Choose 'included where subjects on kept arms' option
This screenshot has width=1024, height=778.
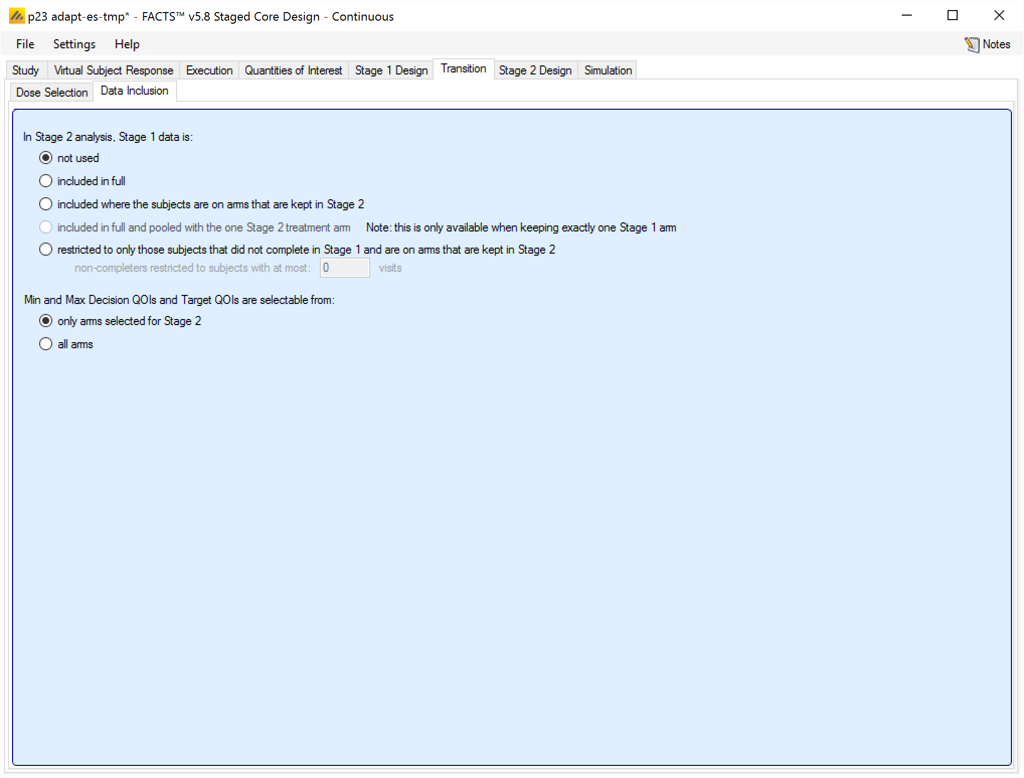tap(46, 204)
